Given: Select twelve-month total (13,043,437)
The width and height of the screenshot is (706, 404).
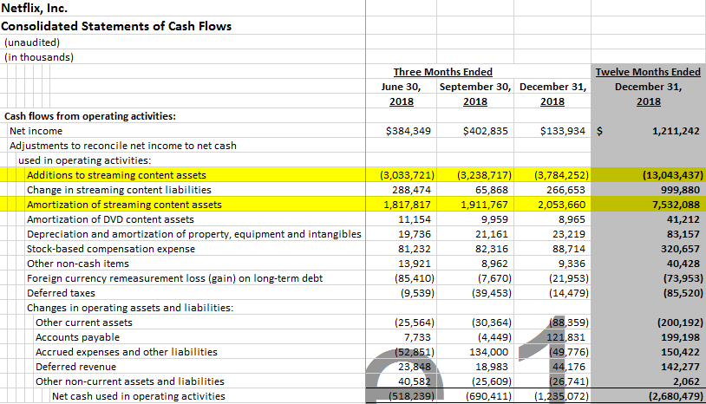Looking at the screenshot, I should tap(673, 175).
